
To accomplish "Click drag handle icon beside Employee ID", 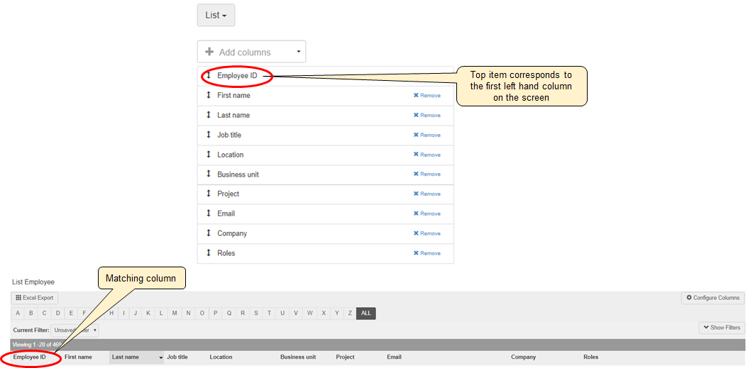I will 209,75.
